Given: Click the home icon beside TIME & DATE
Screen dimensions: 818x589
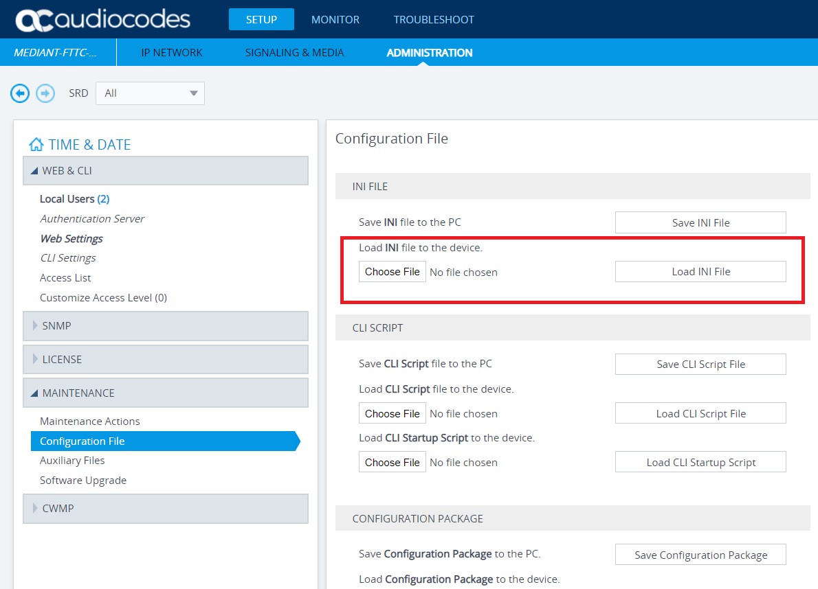Looking at the screenshot, I should [x=36, y=145].
